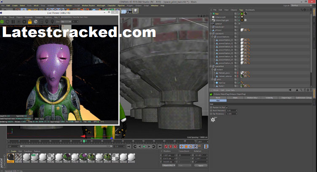The height and width of the screenshot is (172, 317).
Task: Open the Layout Startup dropdown
Action: (x=301, y=5)
